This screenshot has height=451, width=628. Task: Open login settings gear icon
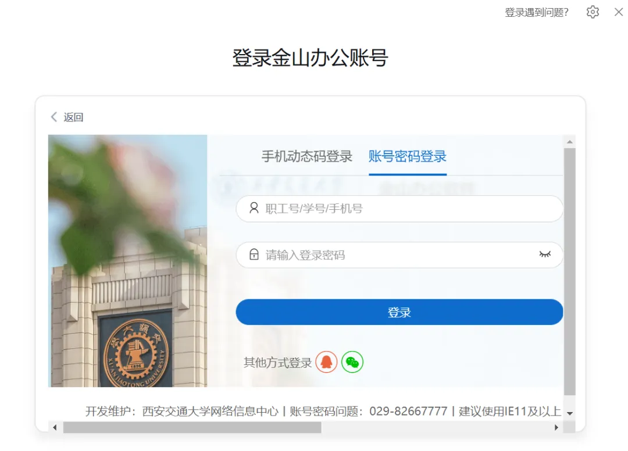(x=593, y=12)
